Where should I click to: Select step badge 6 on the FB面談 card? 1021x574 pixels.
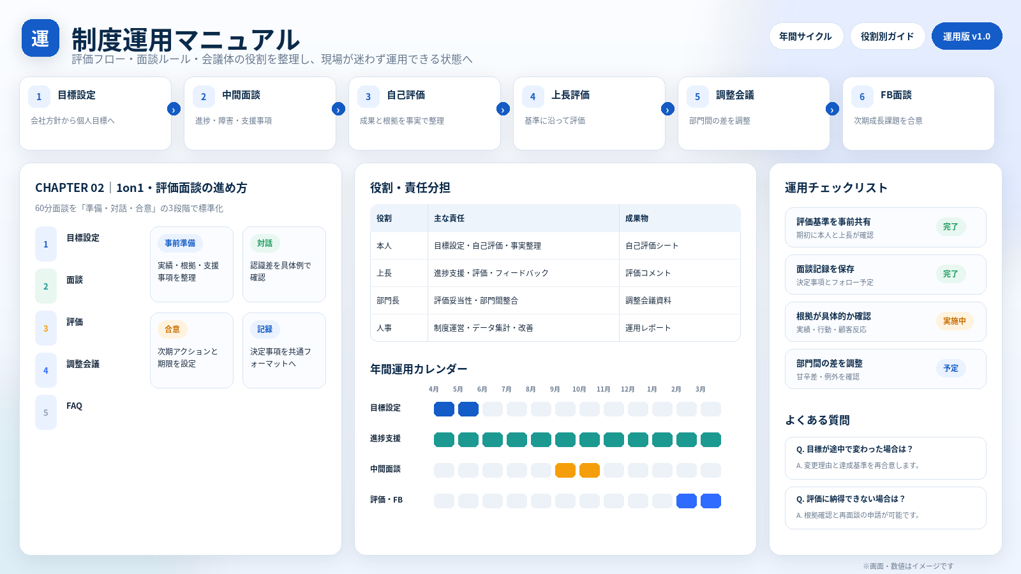coord(862,96)
